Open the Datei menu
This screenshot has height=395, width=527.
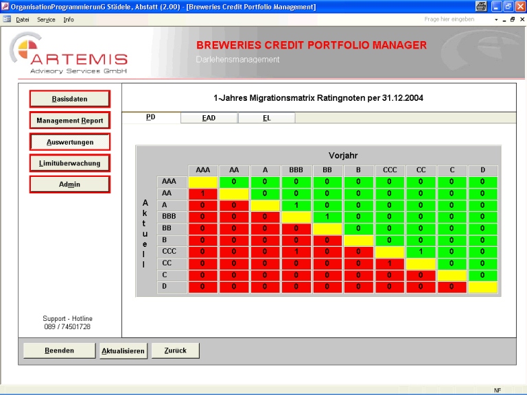23,19
